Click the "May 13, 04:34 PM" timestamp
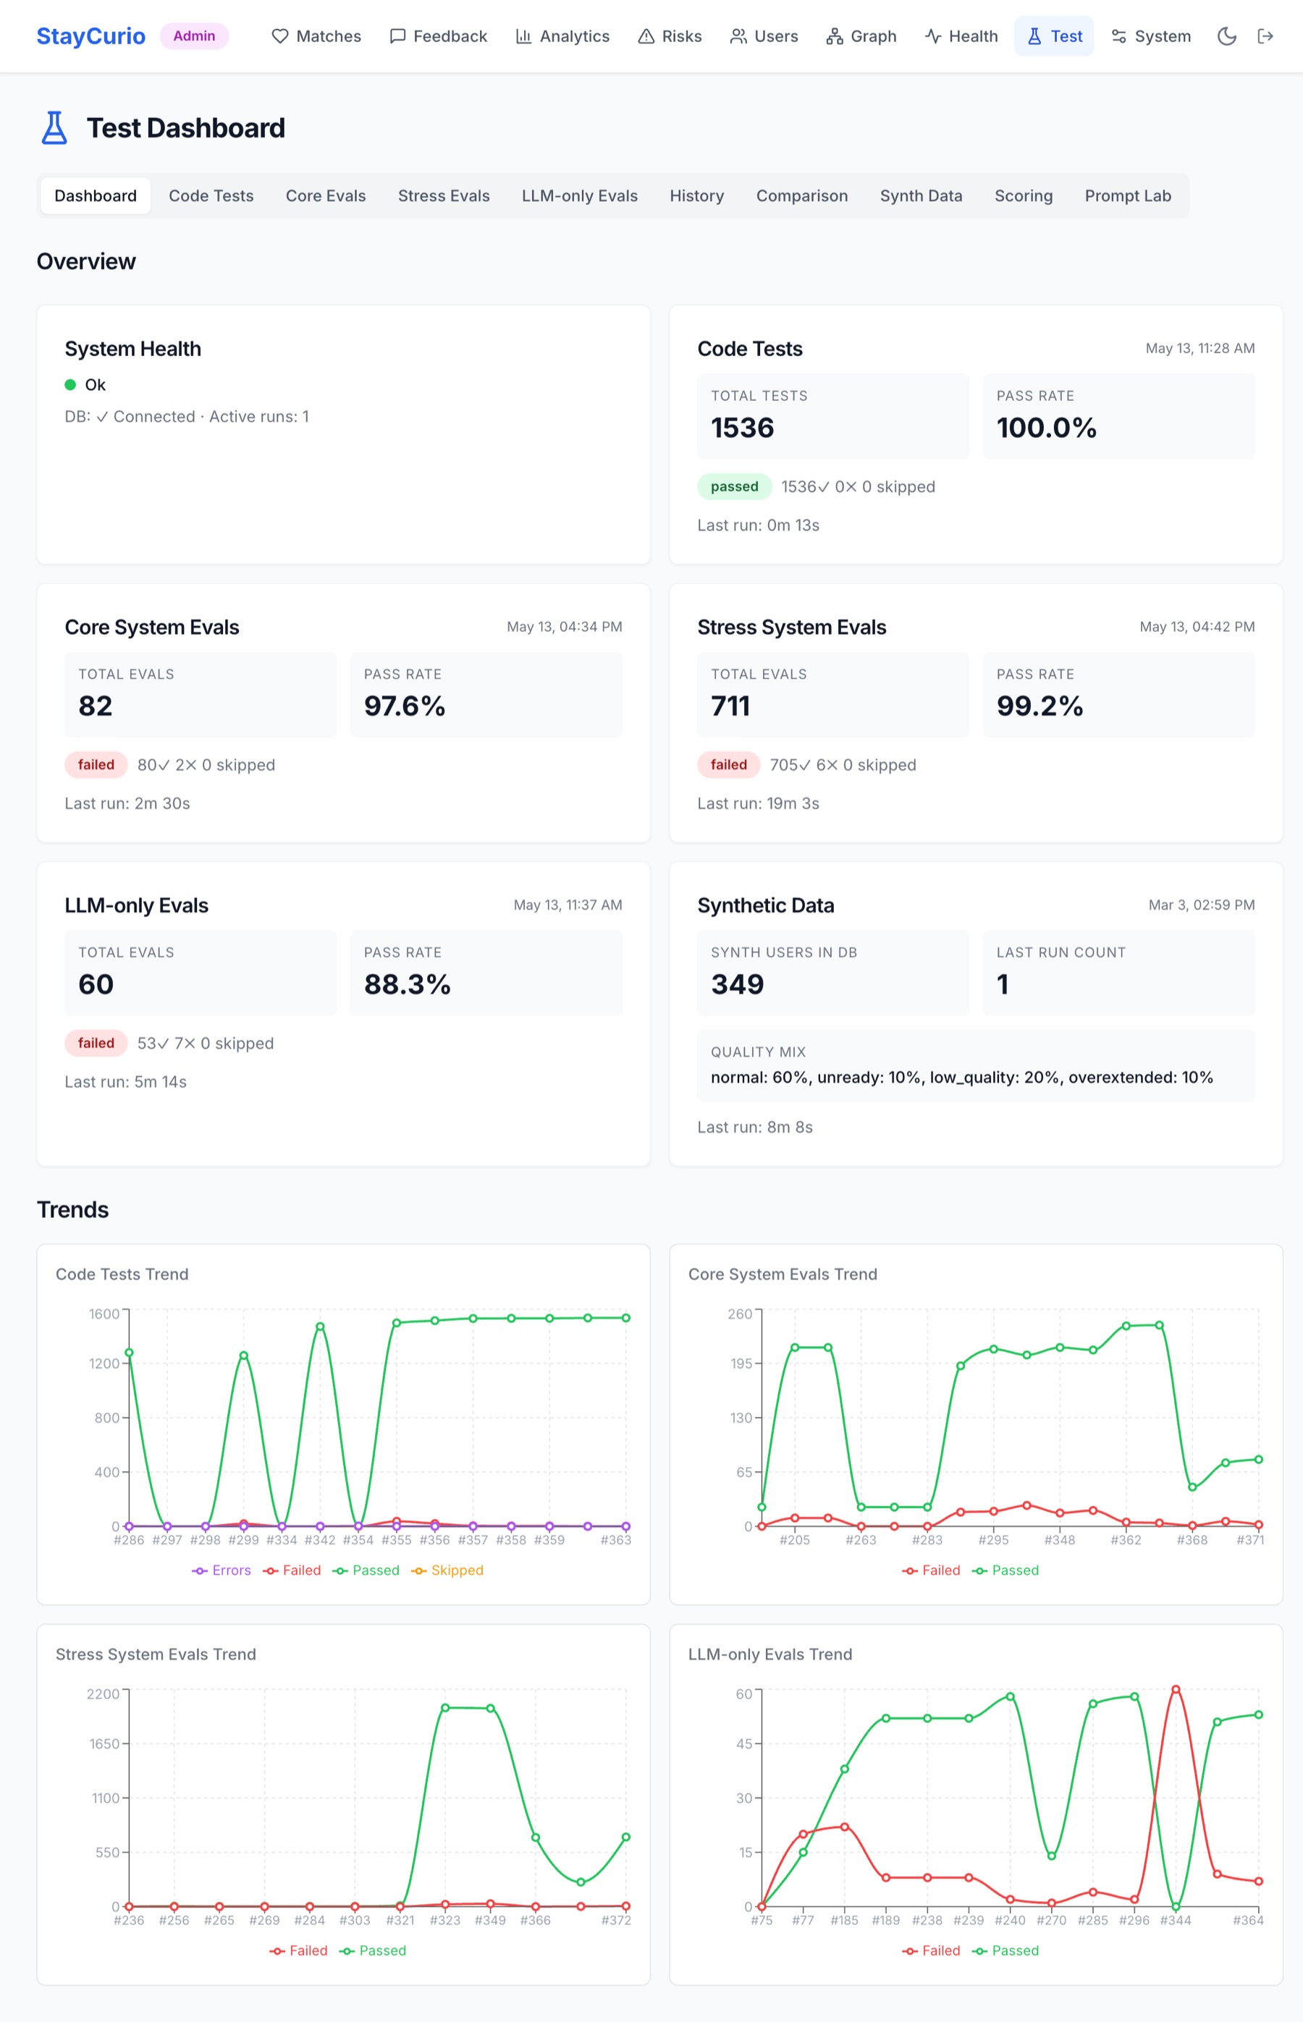The width and height of the screenshot is (1303, 2022). (565, 627)
